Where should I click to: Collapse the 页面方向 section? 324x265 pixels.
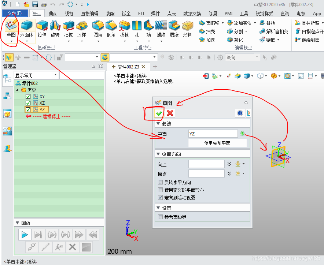tap(158, 154)
